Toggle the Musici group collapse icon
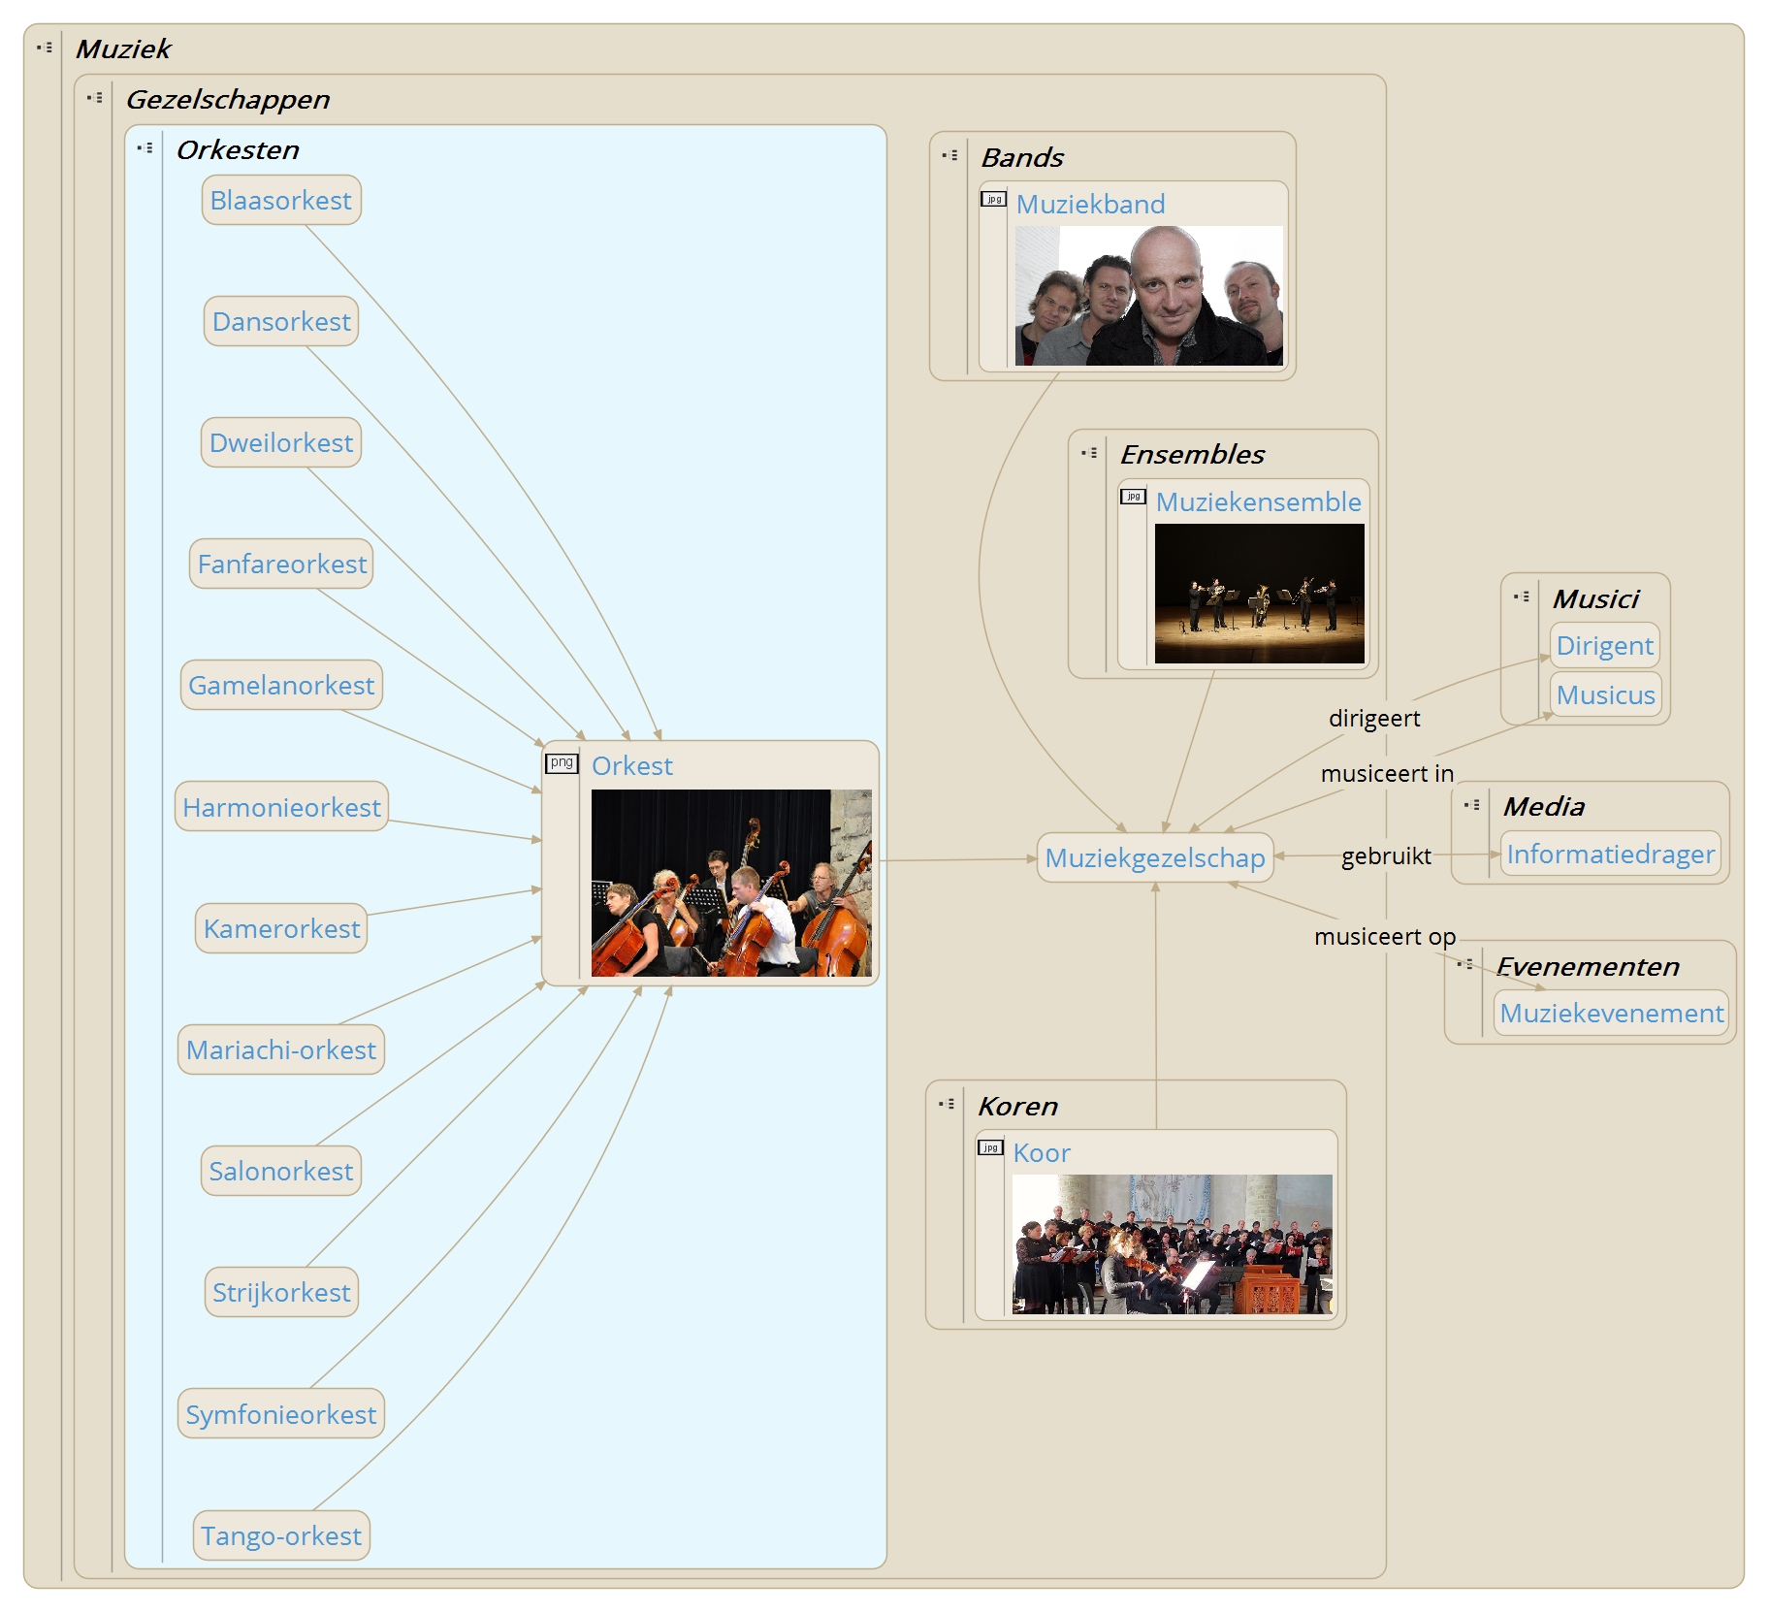1769x1613 pixels. point(1522,597)
